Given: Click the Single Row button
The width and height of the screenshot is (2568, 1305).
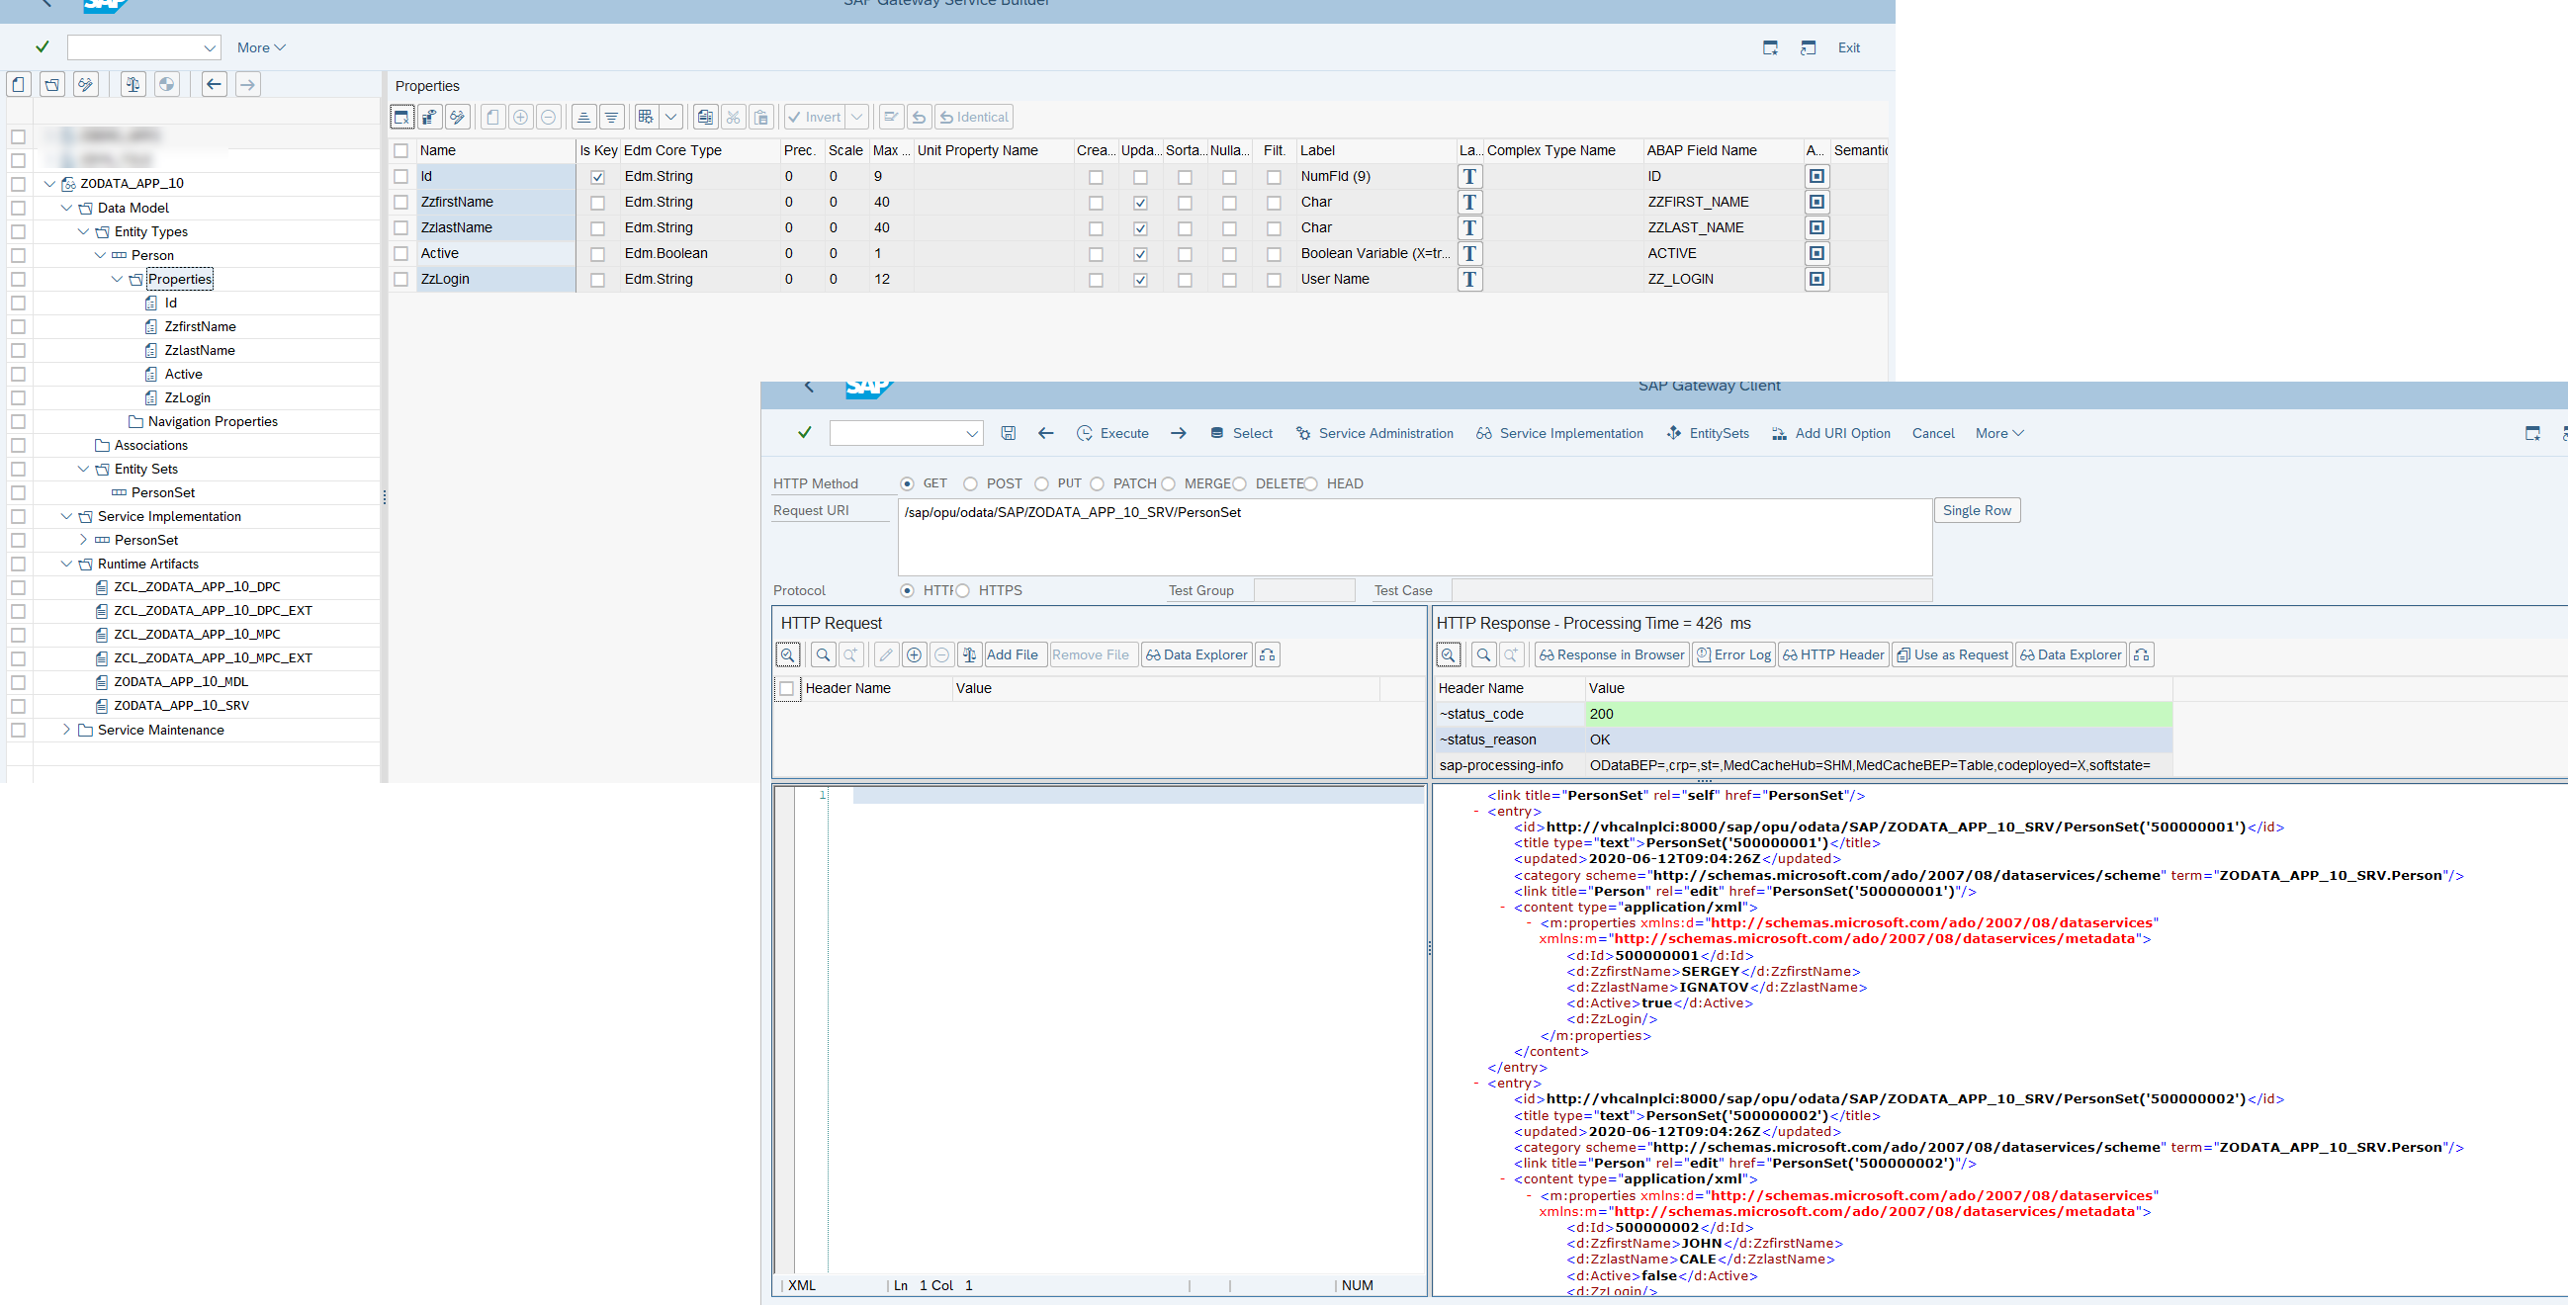Looking at the screenshot, I should coord(1977,510).
